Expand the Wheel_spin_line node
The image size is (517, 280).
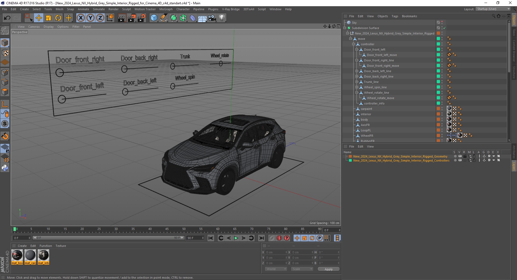357,87
